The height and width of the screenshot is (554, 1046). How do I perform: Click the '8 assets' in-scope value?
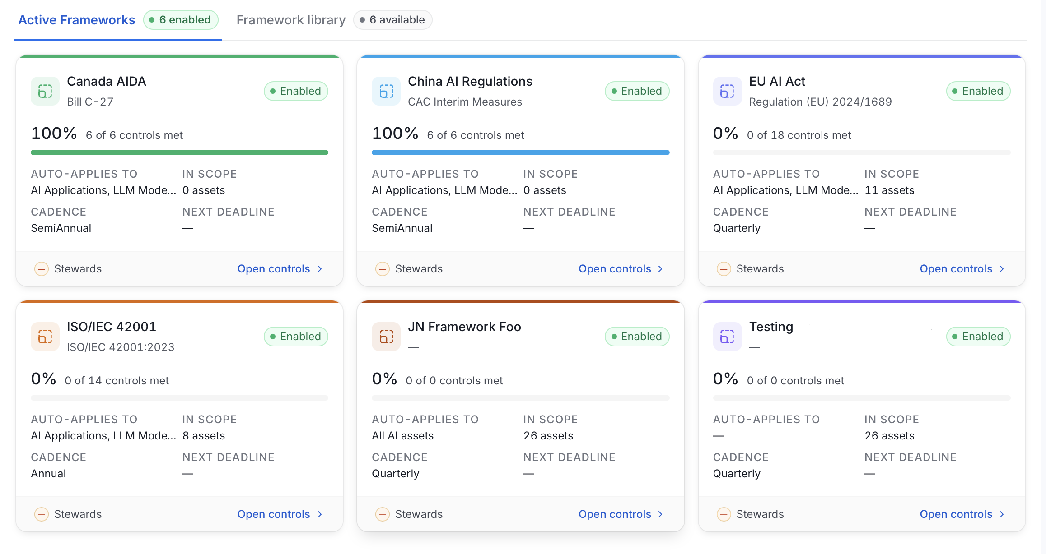coord(204,436)
